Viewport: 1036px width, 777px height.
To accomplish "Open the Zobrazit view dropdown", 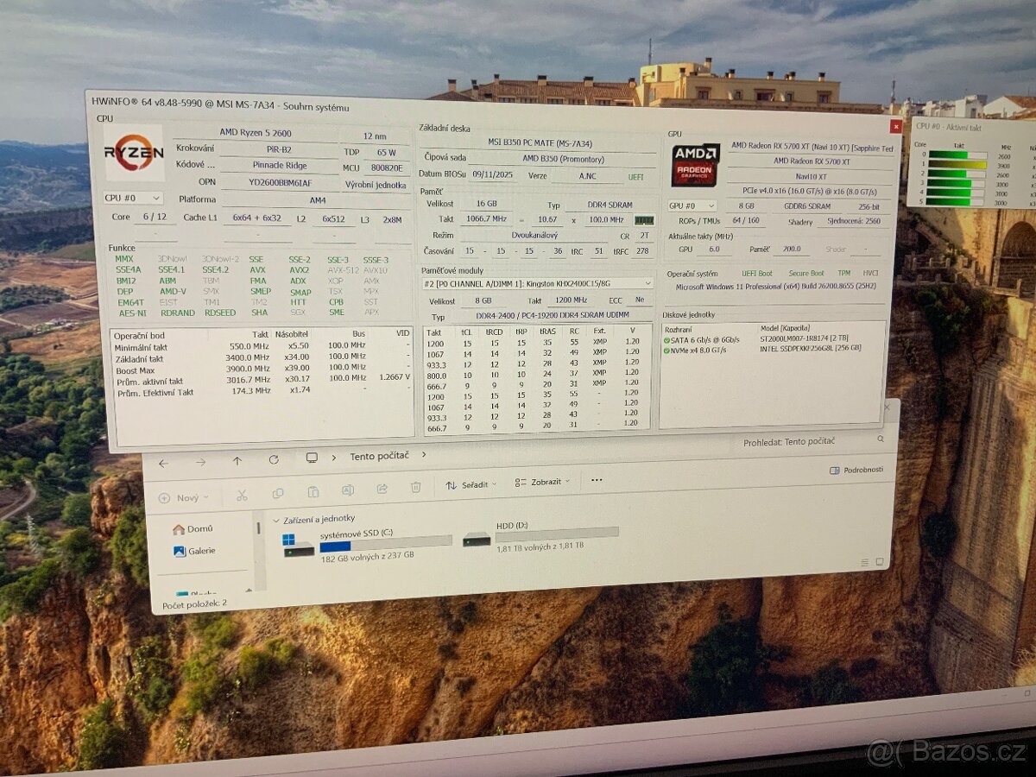I will (543, 482).
